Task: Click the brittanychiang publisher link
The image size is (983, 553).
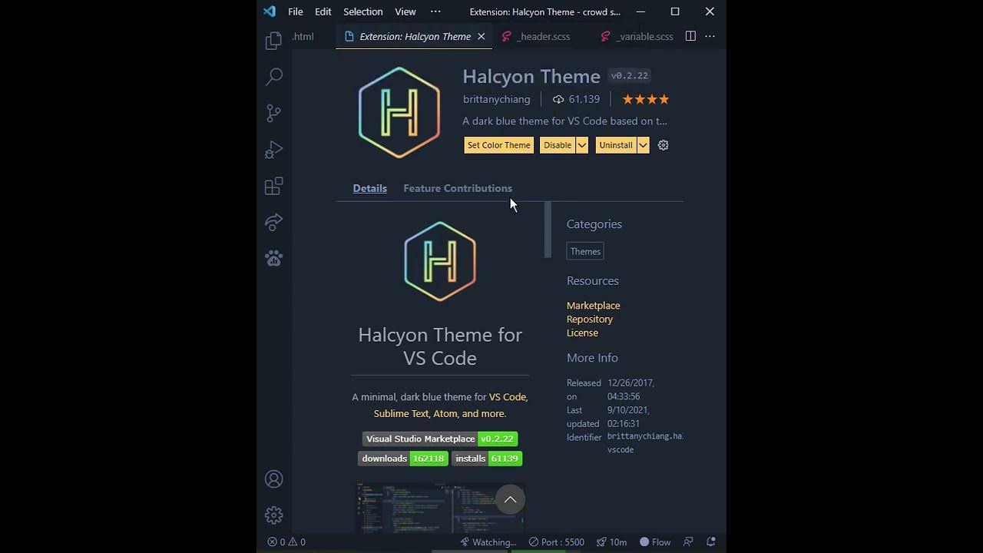Action: click(496, 99)
